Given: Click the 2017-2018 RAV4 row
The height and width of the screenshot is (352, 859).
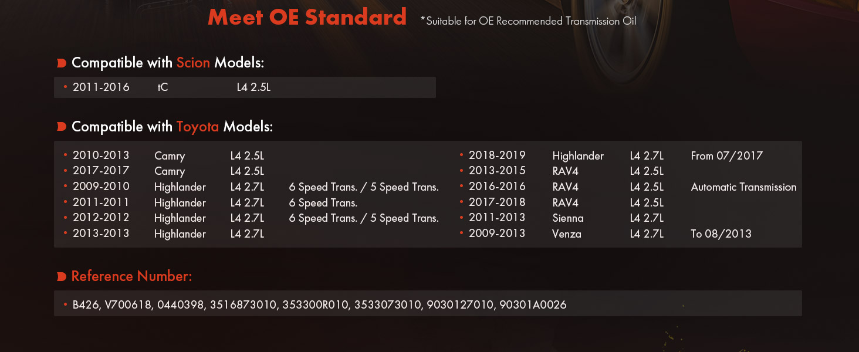Looking at the screenshot, I should (x=562, y=202).
